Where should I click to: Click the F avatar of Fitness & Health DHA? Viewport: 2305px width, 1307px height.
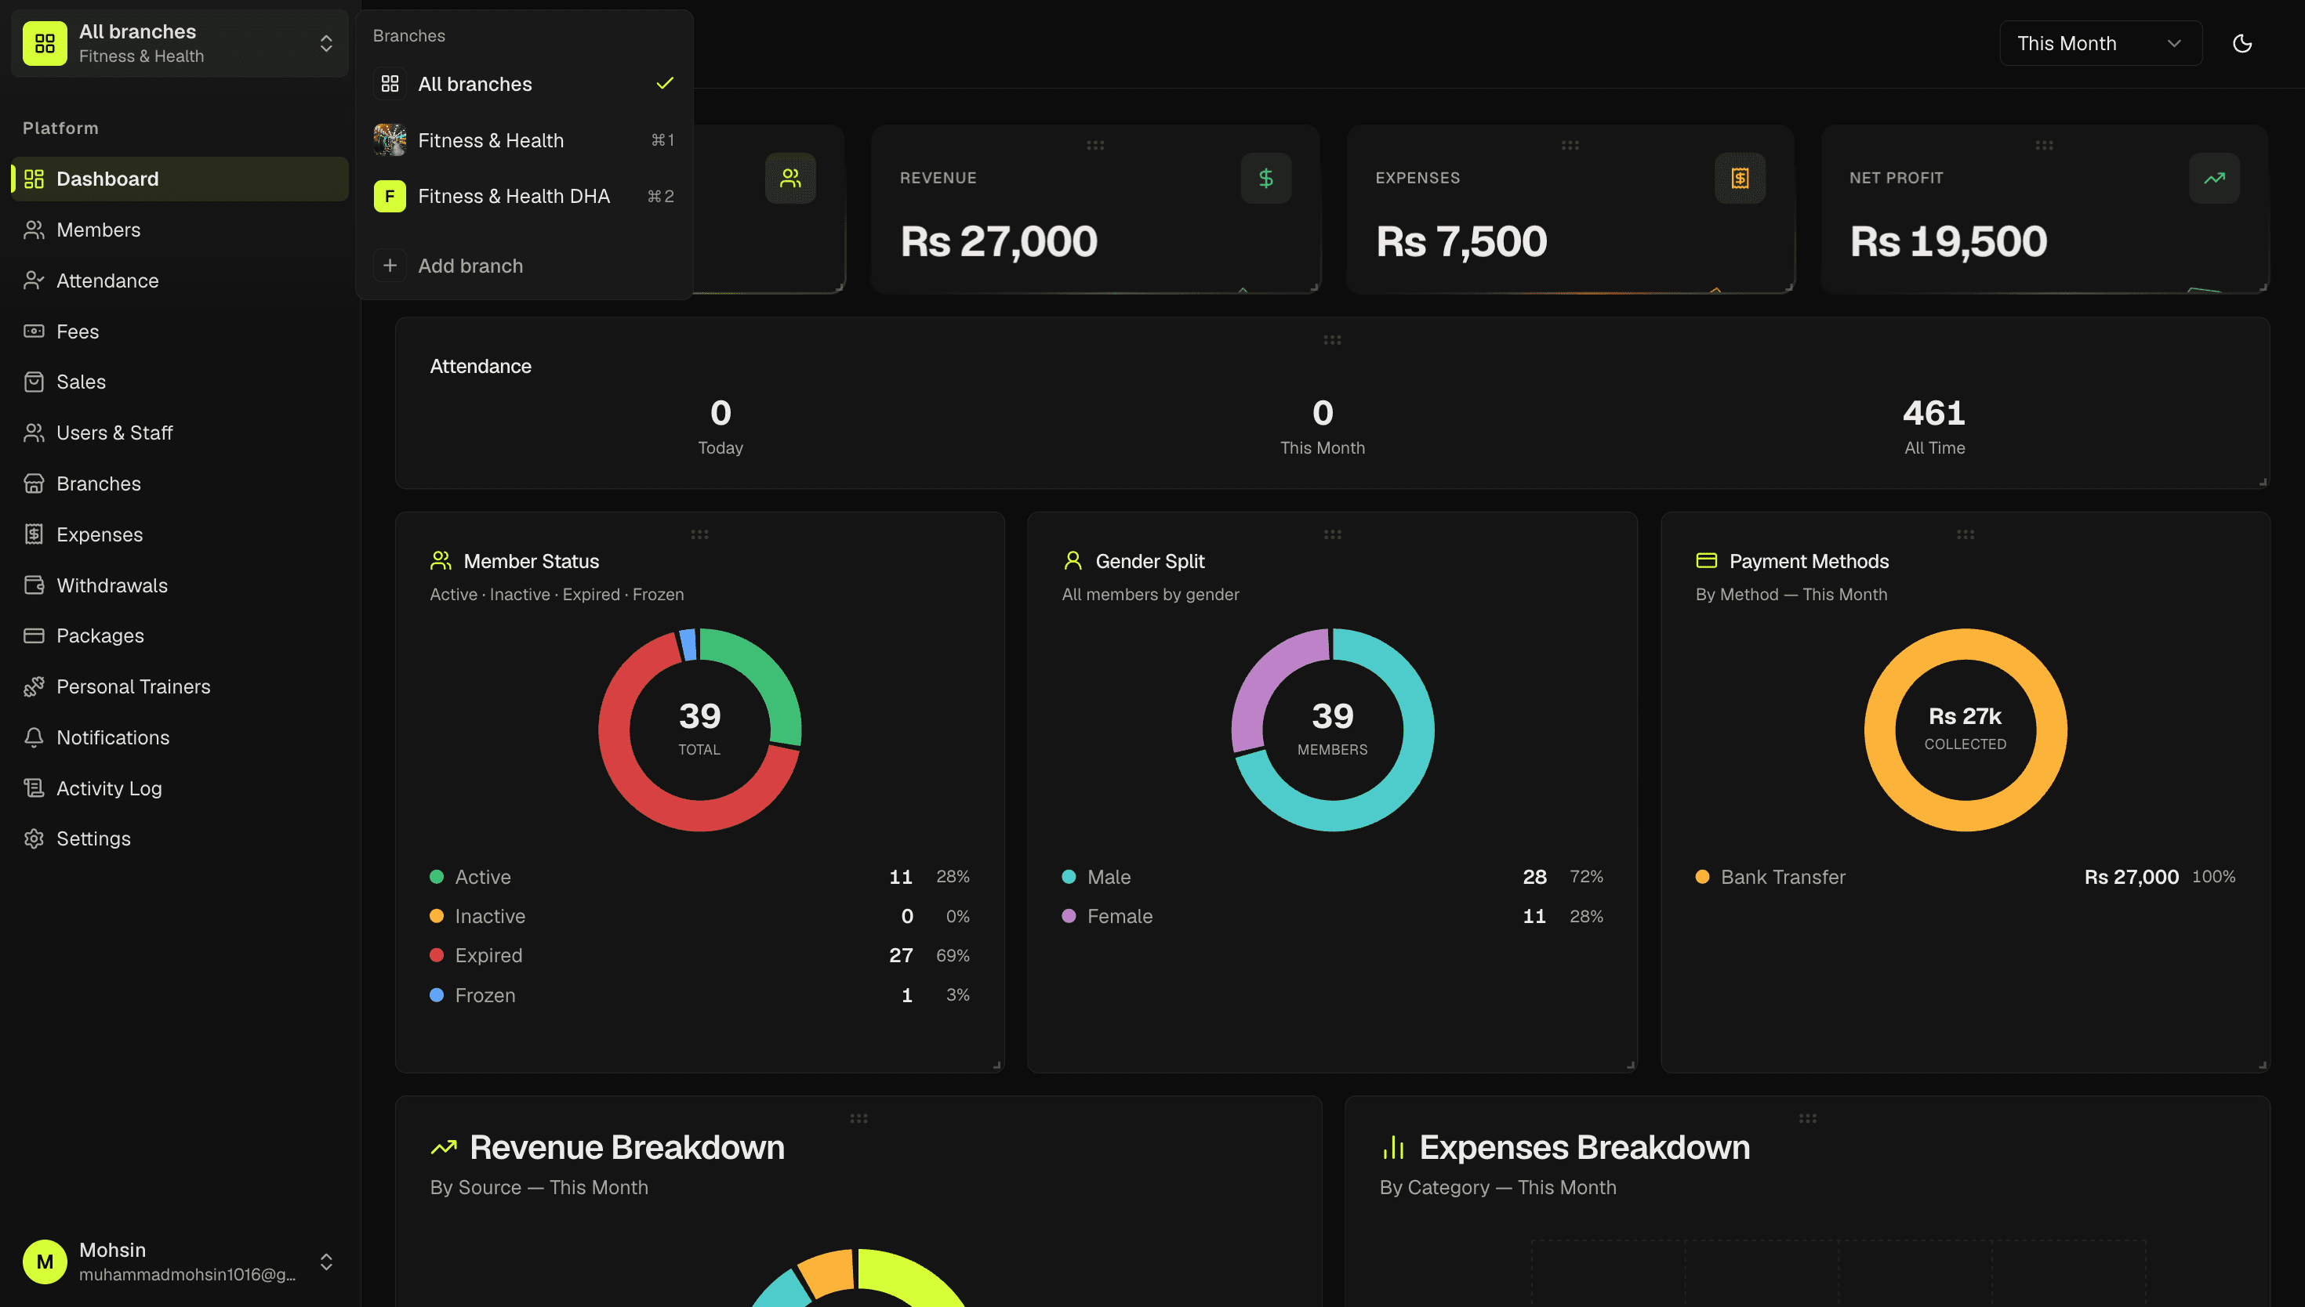tap(390, 196)
